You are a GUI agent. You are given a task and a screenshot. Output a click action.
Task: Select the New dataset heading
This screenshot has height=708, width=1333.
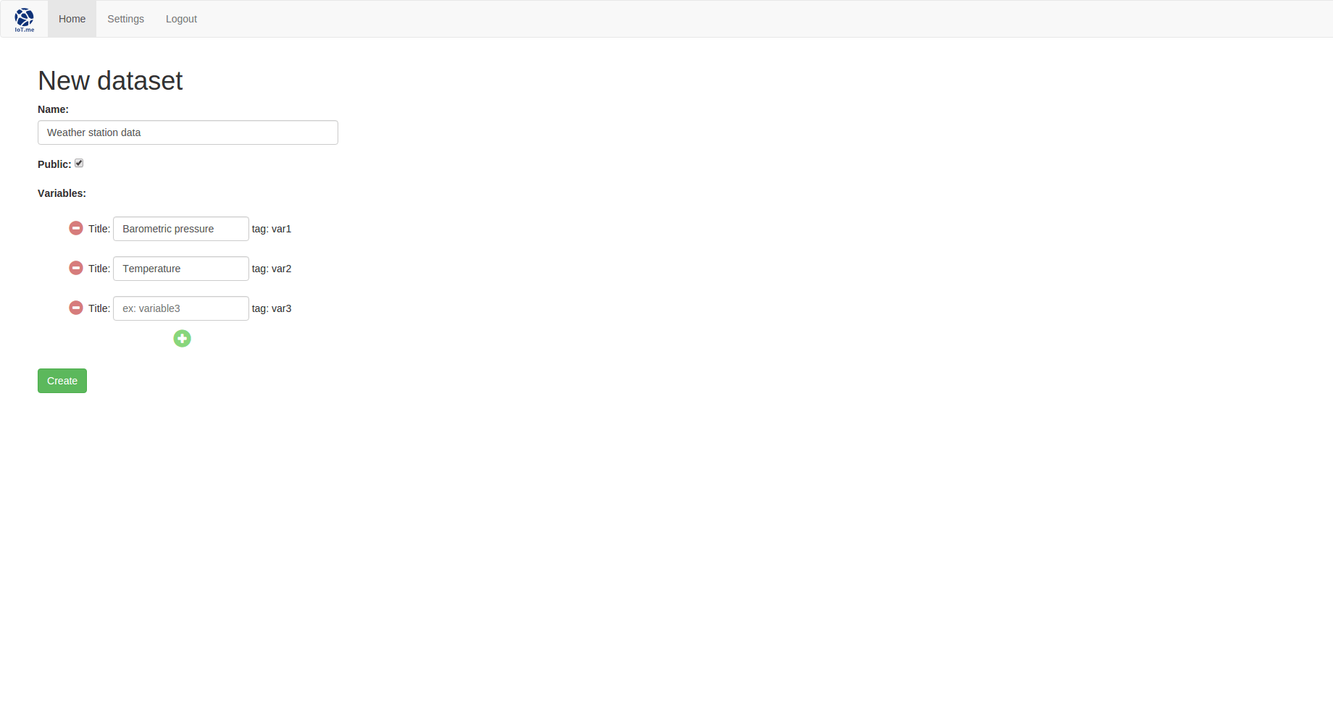tap(110, 81)
